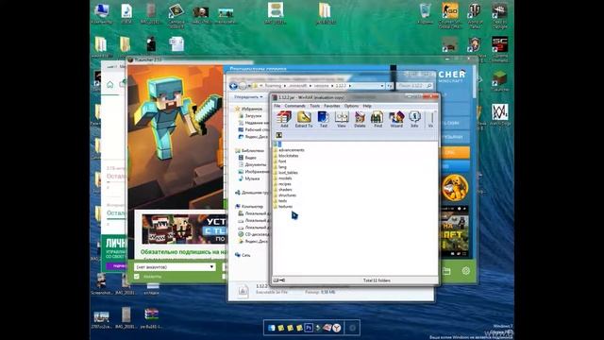The image size is (604, 340).
Task: Click the Info icon in WinRAR toolbar
Action: point(414,119)
